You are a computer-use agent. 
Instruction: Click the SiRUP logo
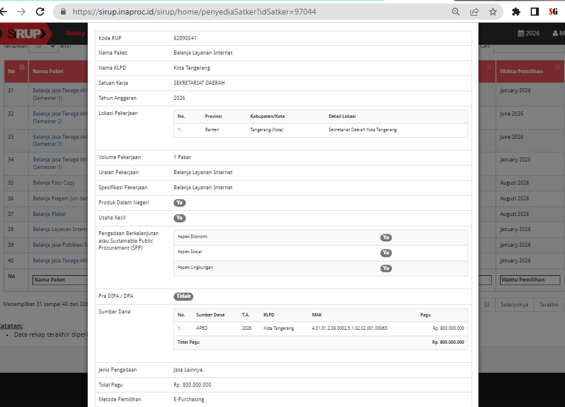pyautogui.click(x=25, y=34)
